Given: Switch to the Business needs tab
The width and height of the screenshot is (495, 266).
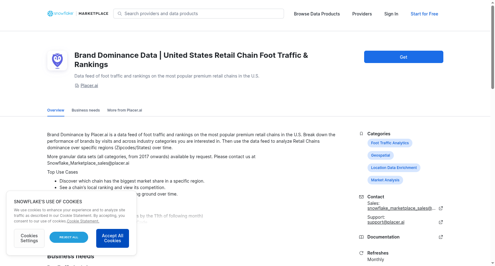Looking at the screenshot, I should pos(86,110).
